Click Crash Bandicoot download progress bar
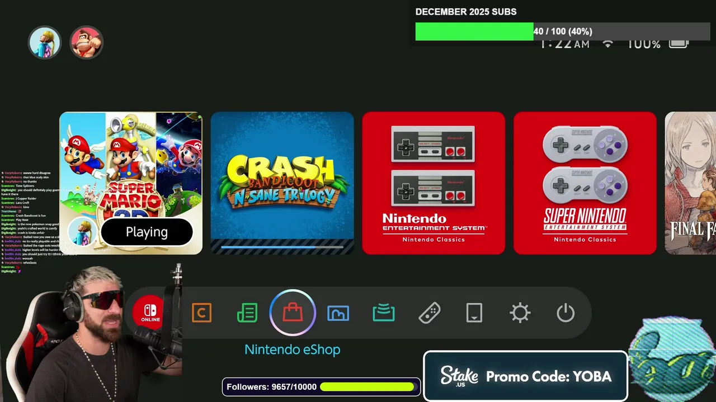716x402 pixels. pyautogui.click(x=282, y=246)
